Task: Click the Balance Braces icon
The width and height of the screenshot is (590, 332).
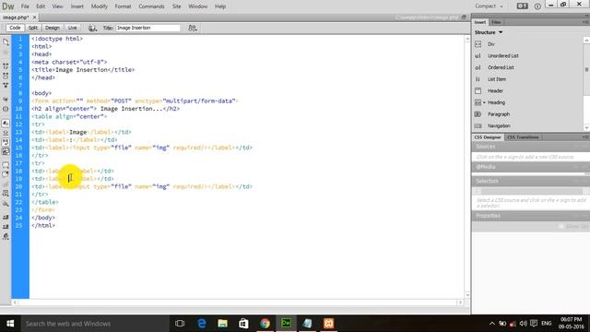Action: [x=6, y=109]
